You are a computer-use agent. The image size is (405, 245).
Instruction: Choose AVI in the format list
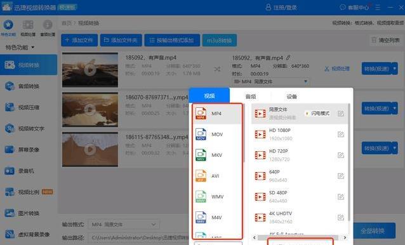217,176
